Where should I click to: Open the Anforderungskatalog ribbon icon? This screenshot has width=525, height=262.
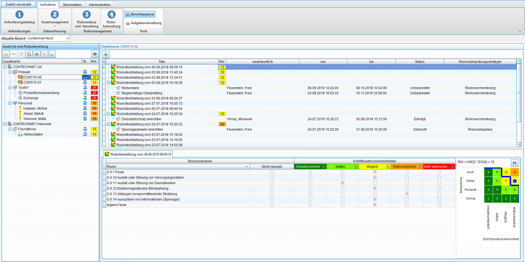coord(19,17)
